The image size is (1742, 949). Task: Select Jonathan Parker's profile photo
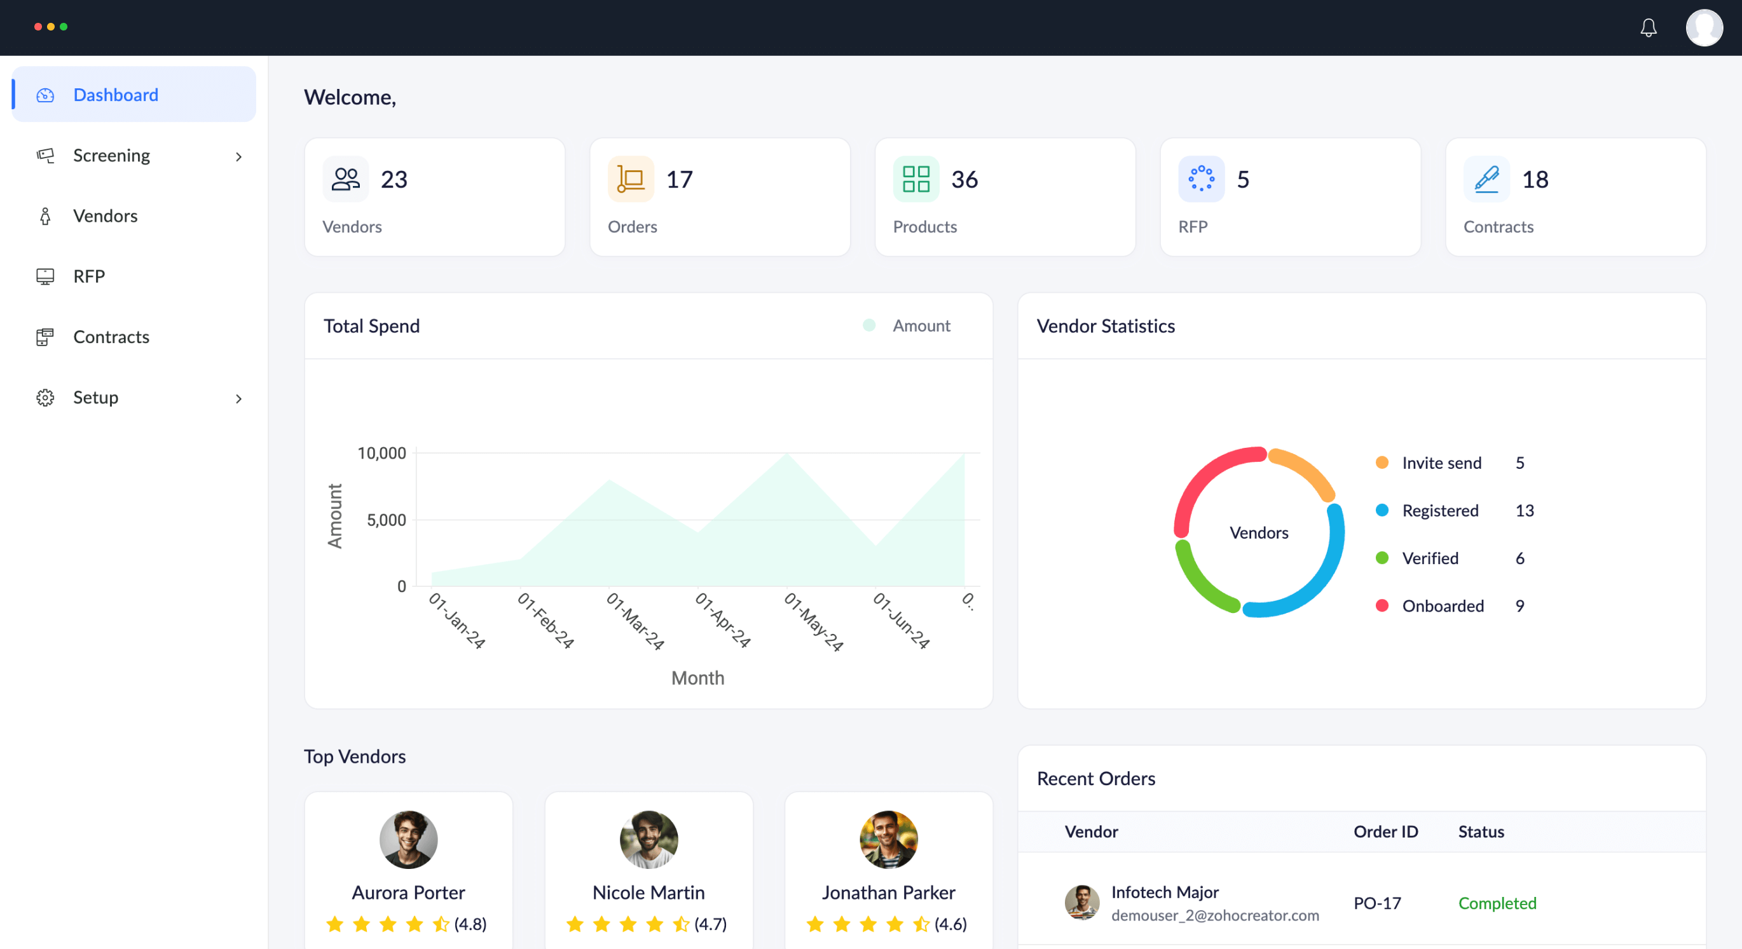coord(888,839)
